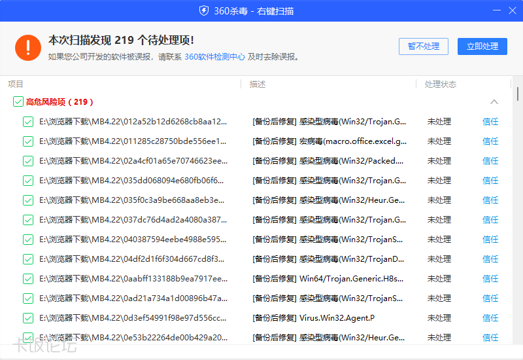The height and width of the screenshot is (360, 523).
Task: Uncheck the file 012a52b12d6268cb8aa12 checkbox
Action: click(x=28, y=121)
